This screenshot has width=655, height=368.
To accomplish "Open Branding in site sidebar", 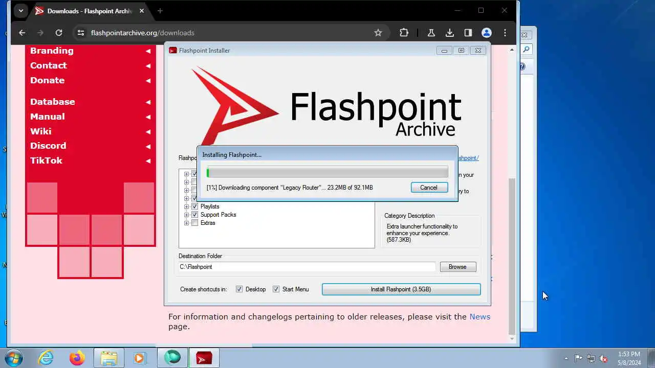I will pyautogui.click(x=52, y=51).
